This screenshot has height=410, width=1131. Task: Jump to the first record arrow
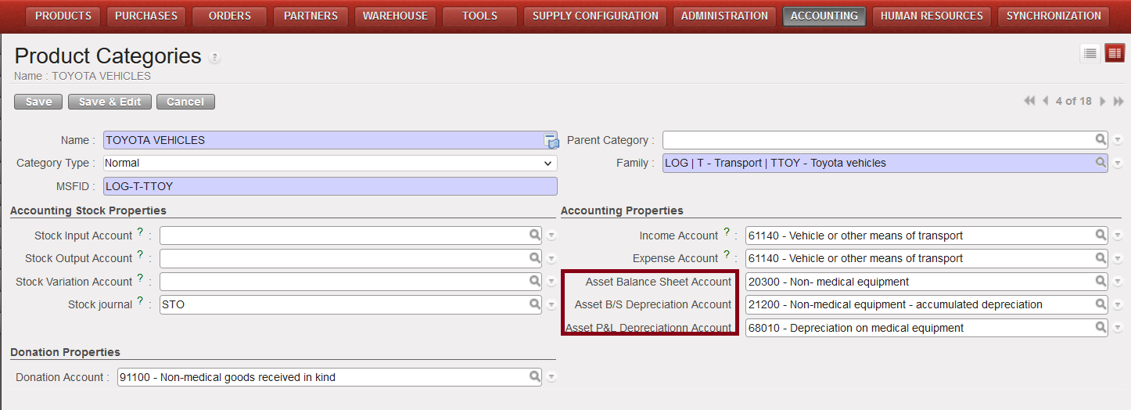tap(1029, 101)
